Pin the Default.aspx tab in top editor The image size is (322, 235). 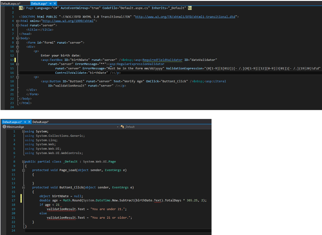tap(51, 3)
